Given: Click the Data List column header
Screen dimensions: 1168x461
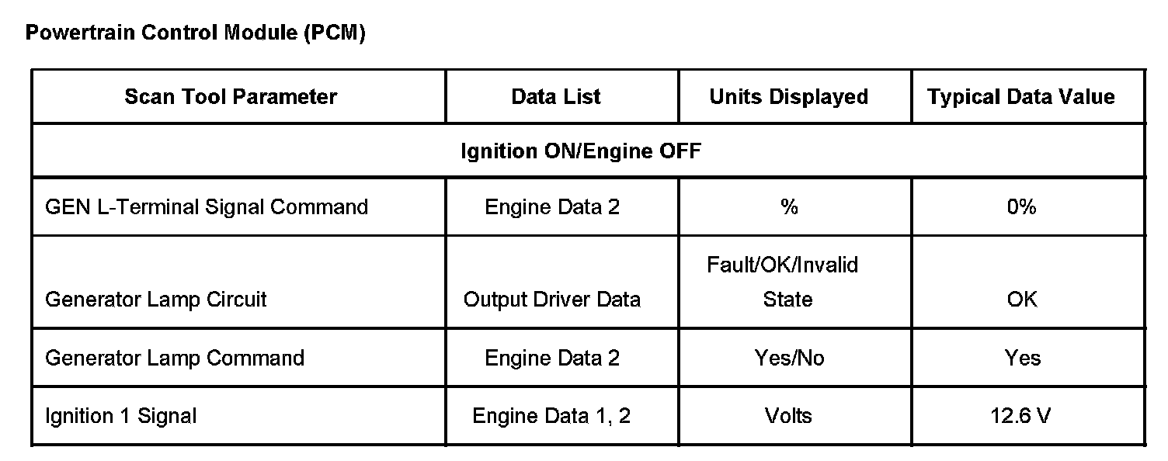Looking at the screenshot, I should 556,97.
